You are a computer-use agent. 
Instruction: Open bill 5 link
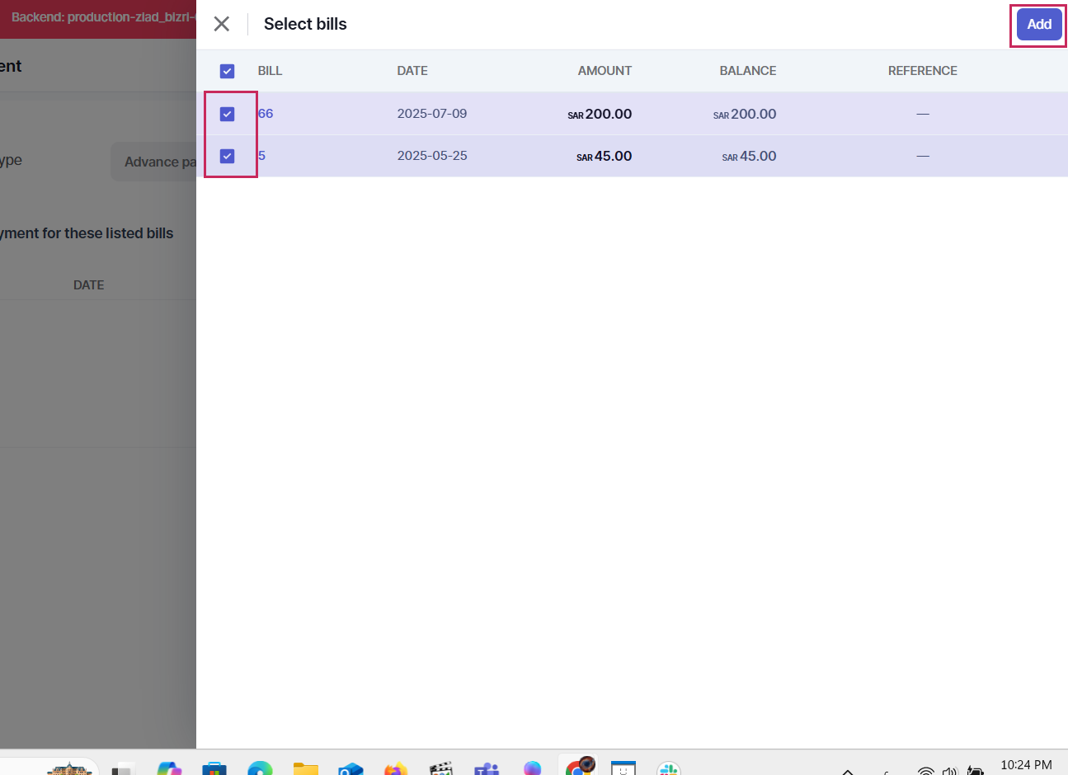pos(261,156)
